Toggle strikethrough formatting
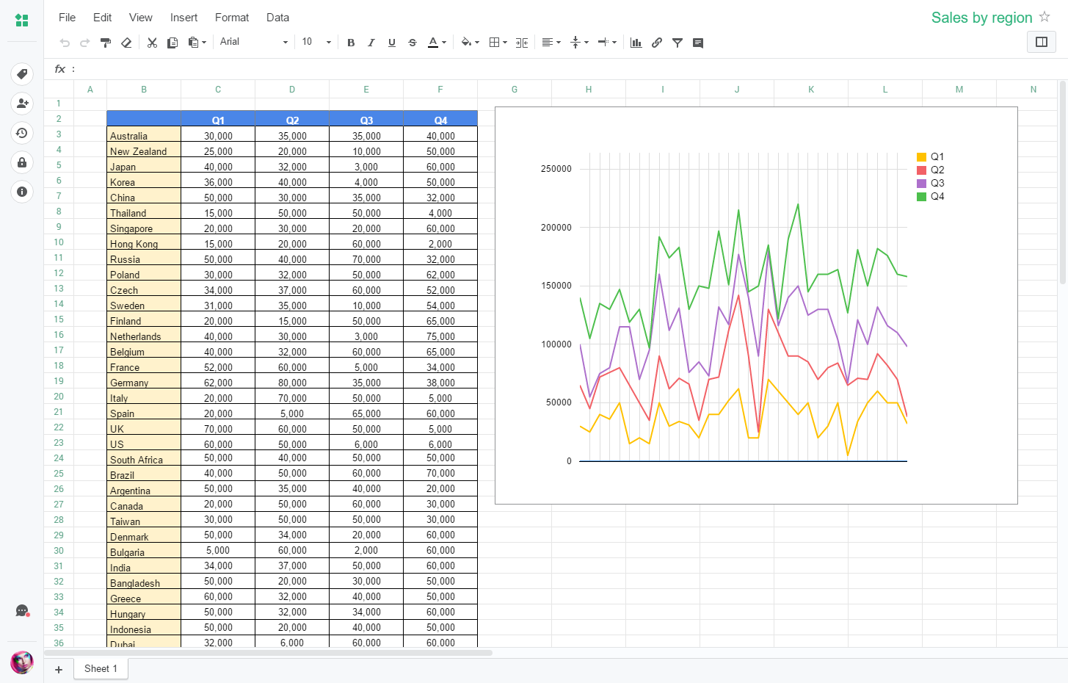1068x683 pixels. 413,43
